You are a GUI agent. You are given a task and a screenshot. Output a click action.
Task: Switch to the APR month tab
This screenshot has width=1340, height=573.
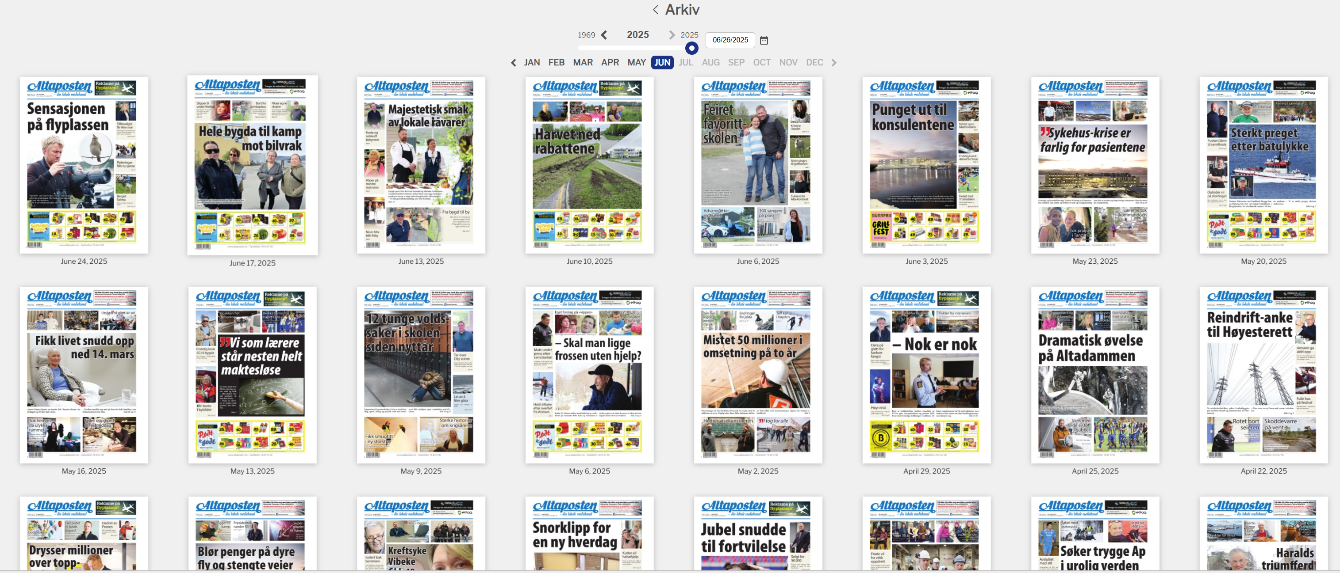610,62
